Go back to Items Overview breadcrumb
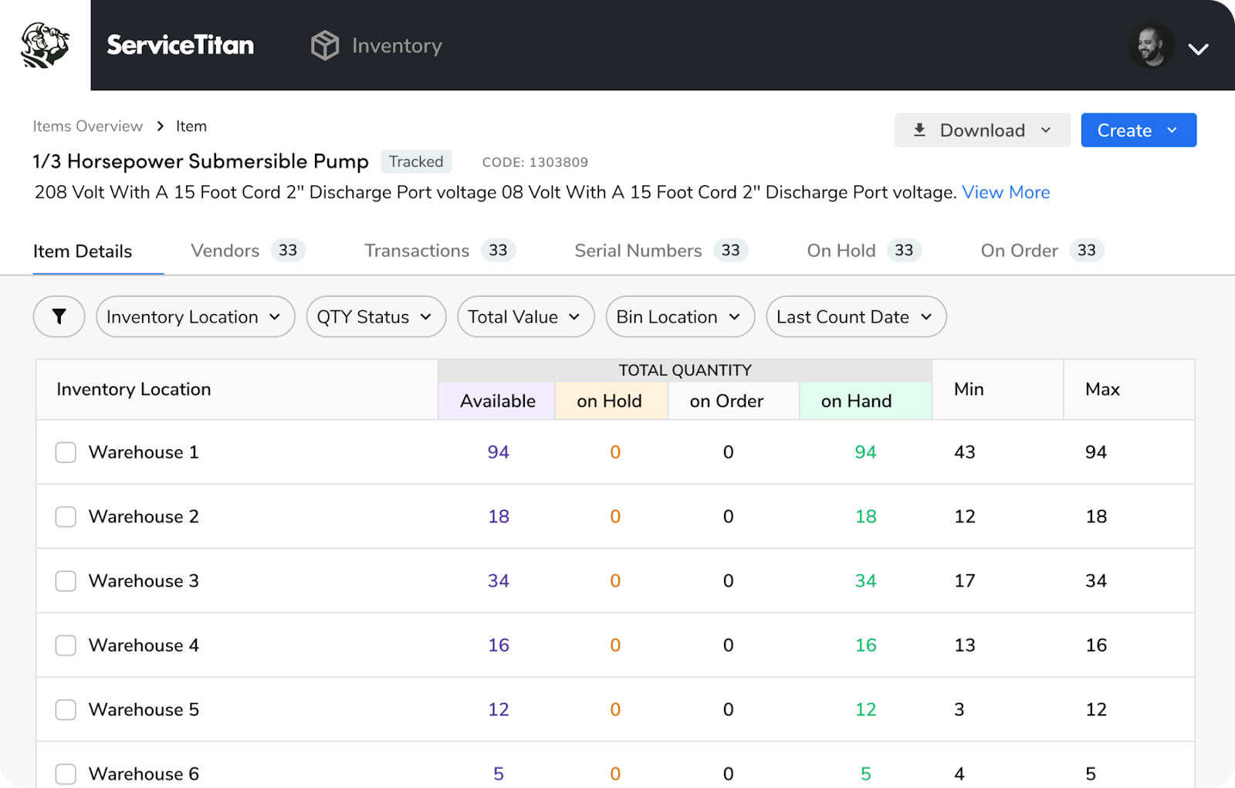The width and height of the screenshot is (1235, 788). (x=88, y=127)
